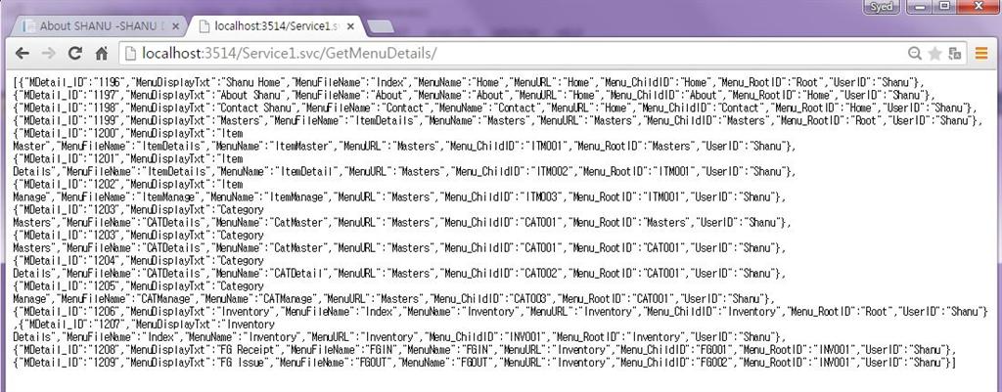Viewport: 1002px width, 392px height.
Task: Click the "MenuFileName":"CATManage" text
Action: [x=126, y=299]
